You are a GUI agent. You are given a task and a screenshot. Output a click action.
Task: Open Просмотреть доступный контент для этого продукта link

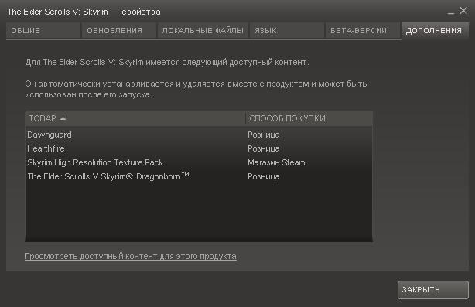click(x=130, y=257)
